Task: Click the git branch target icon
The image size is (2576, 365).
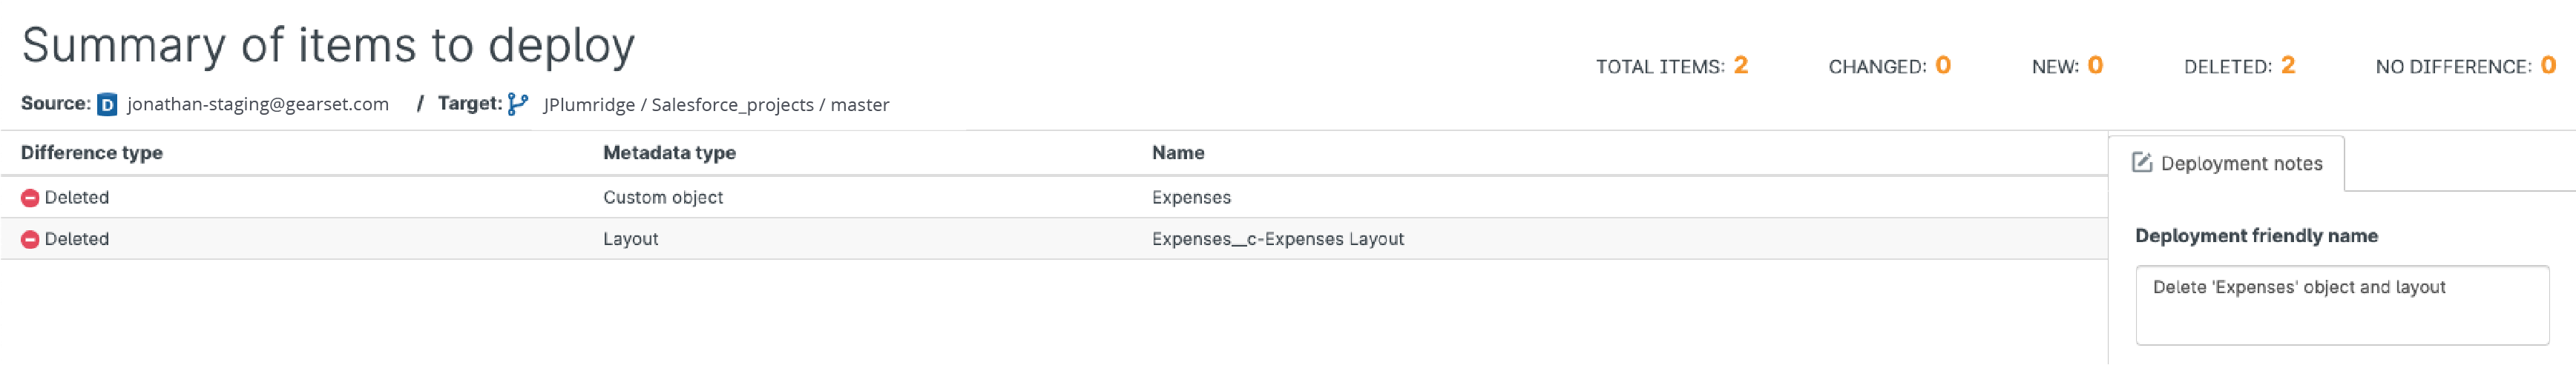Action: pyautogui.click(x=517, y=104)
